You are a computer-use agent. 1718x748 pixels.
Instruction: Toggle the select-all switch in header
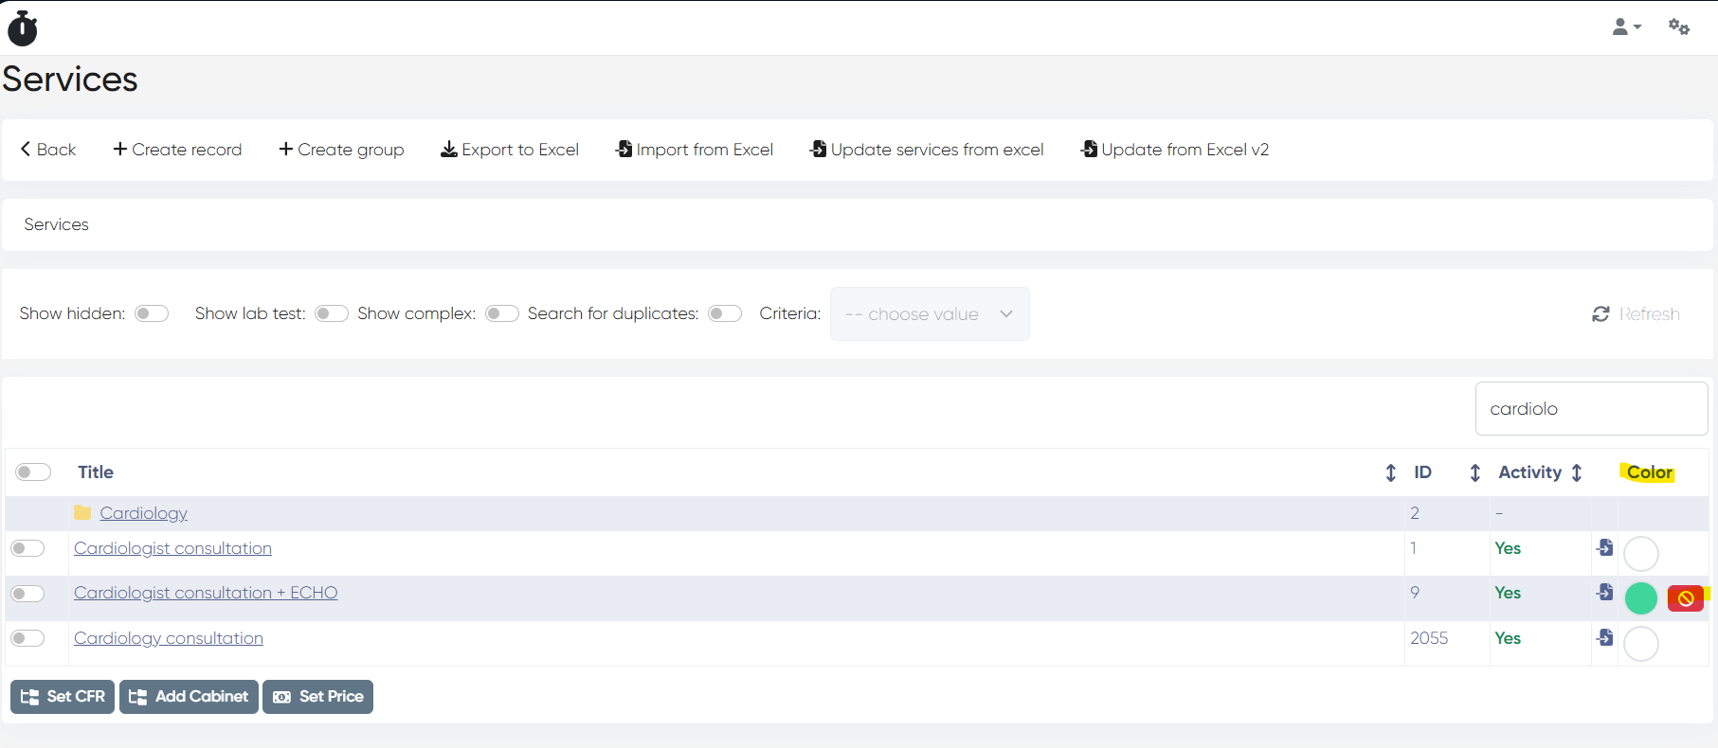tap(33, 472)
